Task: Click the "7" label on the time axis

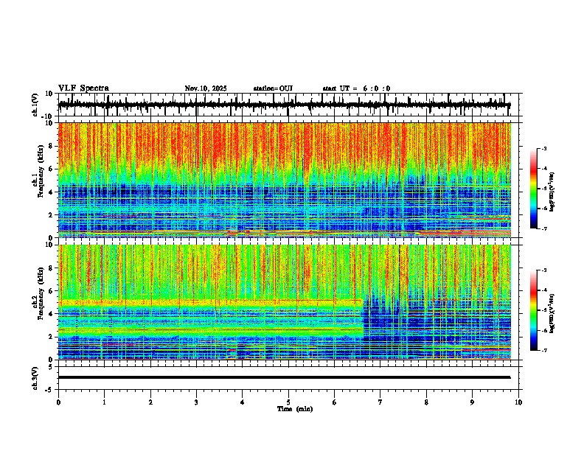Action: click(x=380, y=402)
